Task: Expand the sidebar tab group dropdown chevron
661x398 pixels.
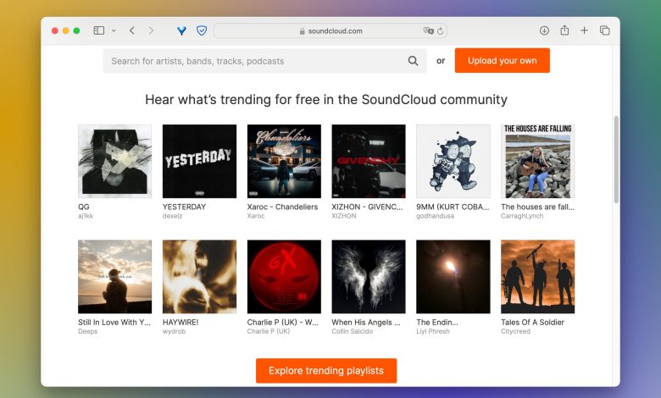Action: click(114, 30)
